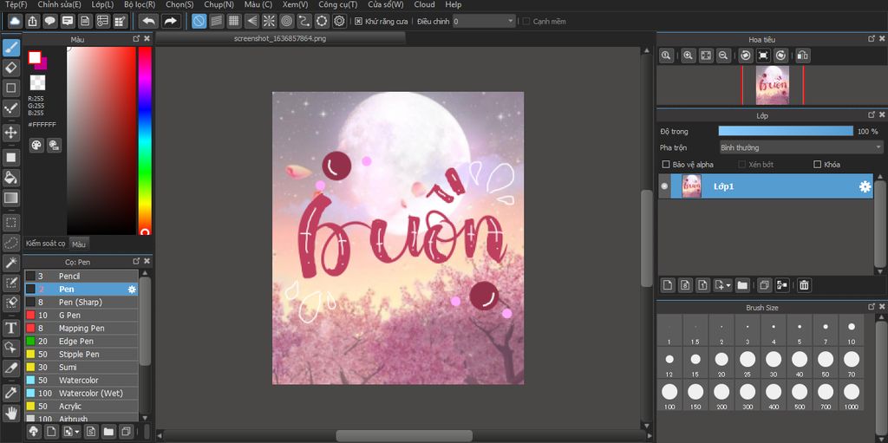This screenshot has width=888, height=443.
Task: Click the navigator preview thumbnail
Action: [772, 85]
